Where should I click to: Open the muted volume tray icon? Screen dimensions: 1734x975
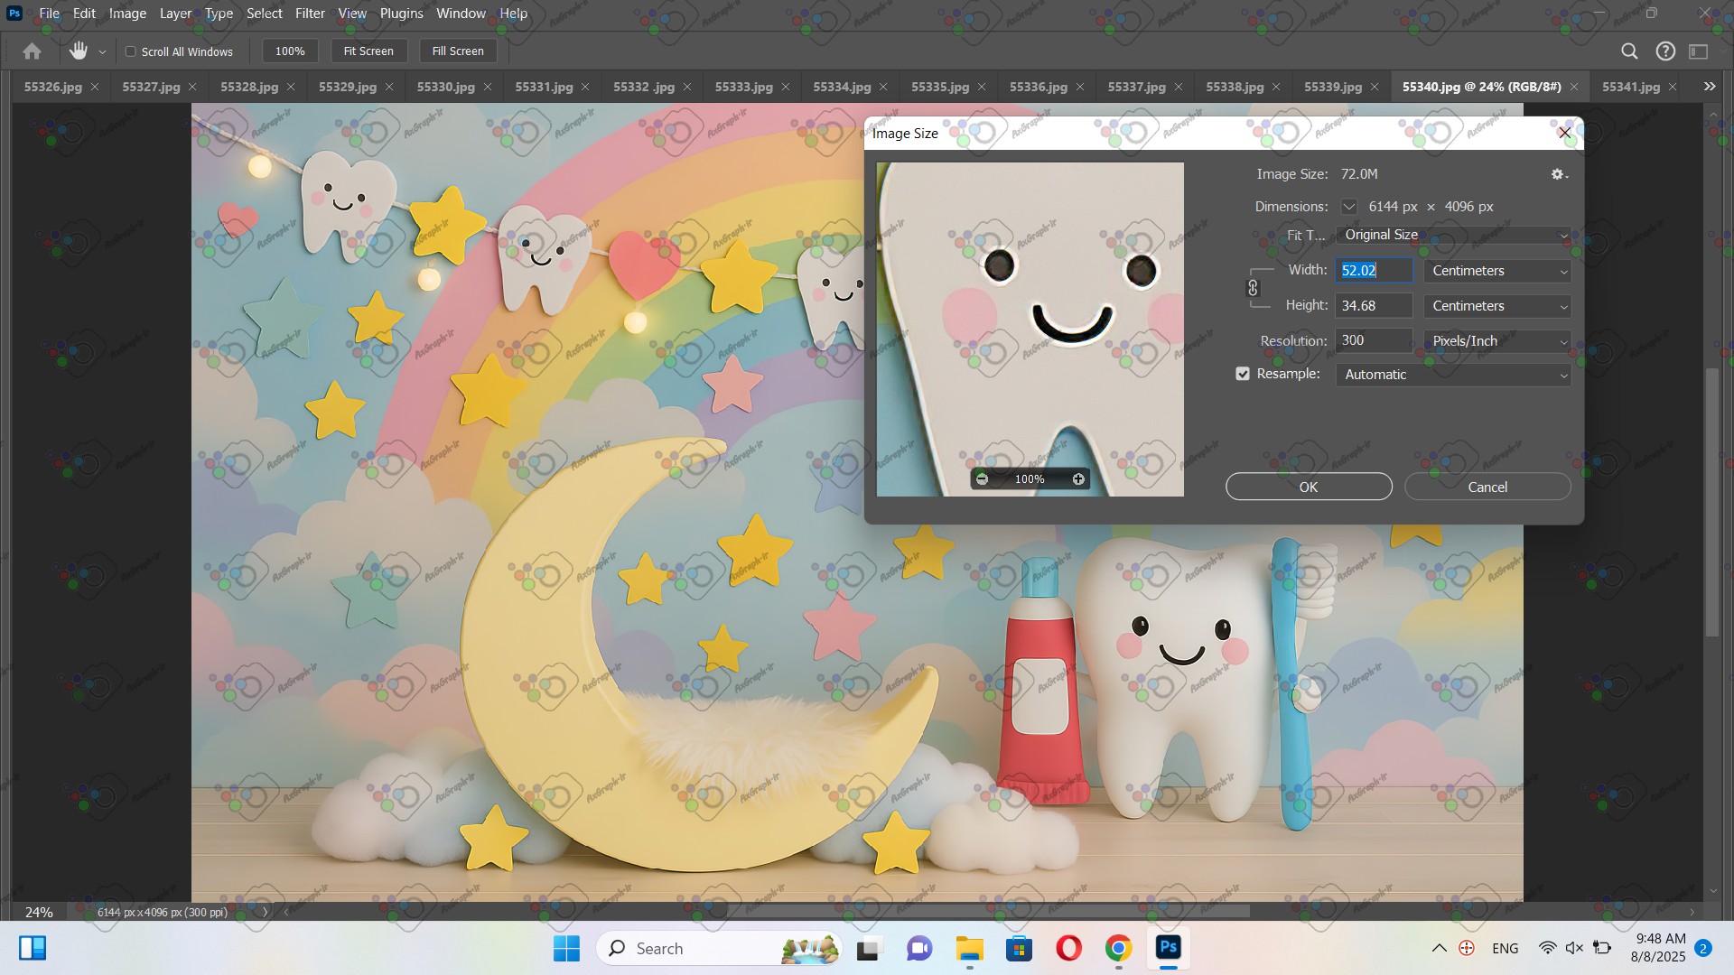point(1574,948)
